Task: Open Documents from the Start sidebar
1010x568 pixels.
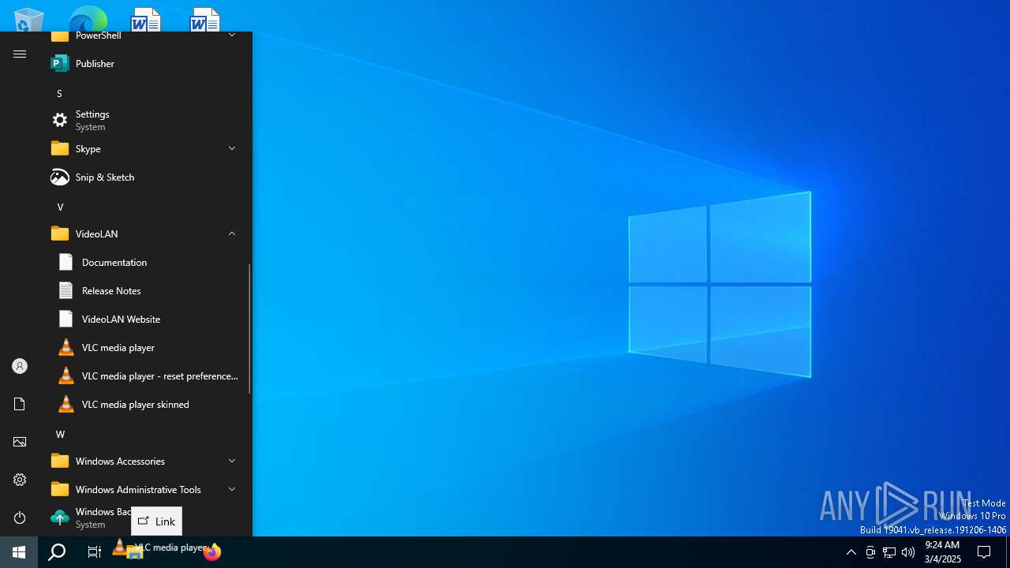Action: [20, 404]
